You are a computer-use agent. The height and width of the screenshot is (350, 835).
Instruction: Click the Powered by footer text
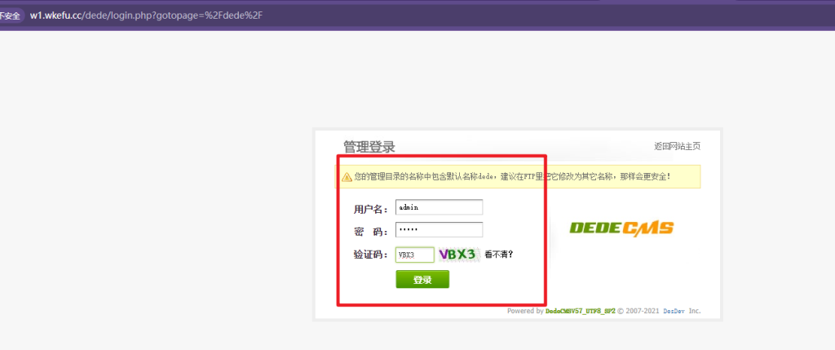(525, 311)
